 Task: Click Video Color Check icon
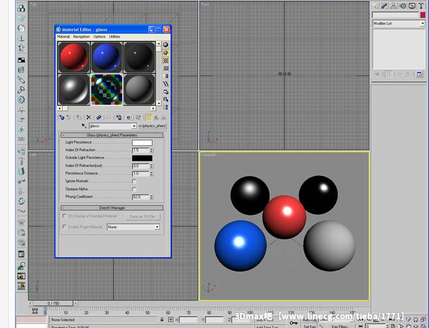pyautogui.click(x=166, y=76)
